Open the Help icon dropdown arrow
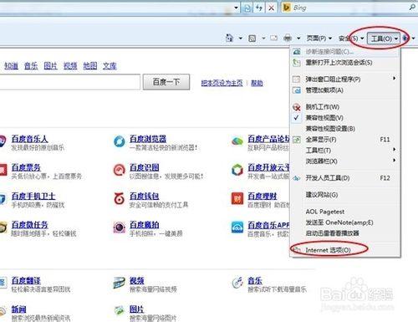Image resolution: width=418 pixels, height=322 pixels. [x=413, y=38]
